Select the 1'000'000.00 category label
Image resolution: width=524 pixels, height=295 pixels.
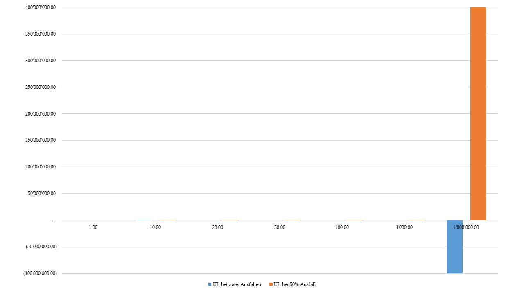point(467,227)
